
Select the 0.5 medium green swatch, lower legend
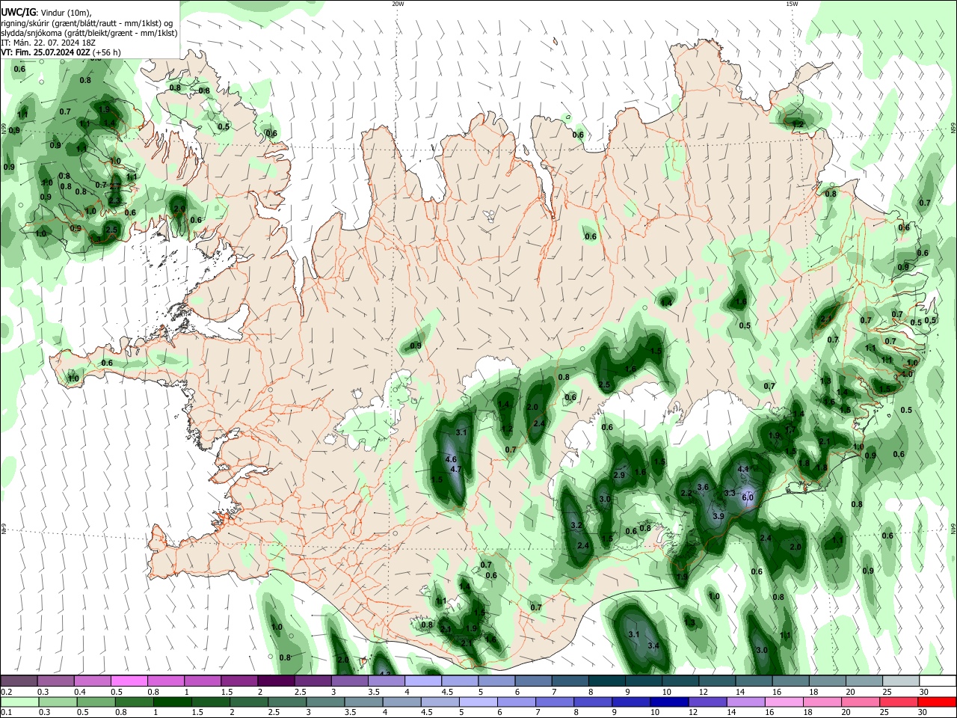(x=96, y=702)
